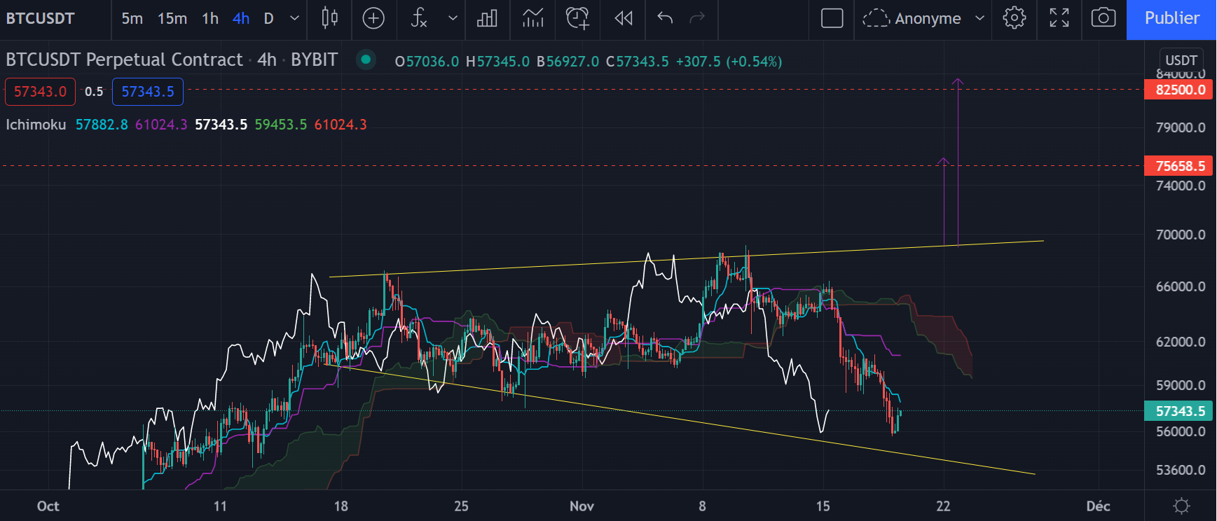Click the BTCUSDT symbol search field
The width and height of the screenshot is (1217, 521).
point(41,18)
